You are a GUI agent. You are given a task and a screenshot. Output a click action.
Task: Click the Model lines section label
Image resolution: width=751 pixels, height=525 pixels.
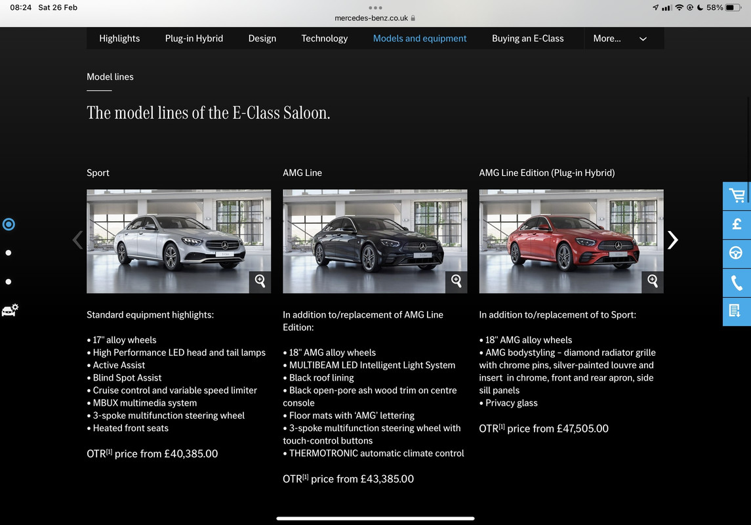click(x=110, y=77)
